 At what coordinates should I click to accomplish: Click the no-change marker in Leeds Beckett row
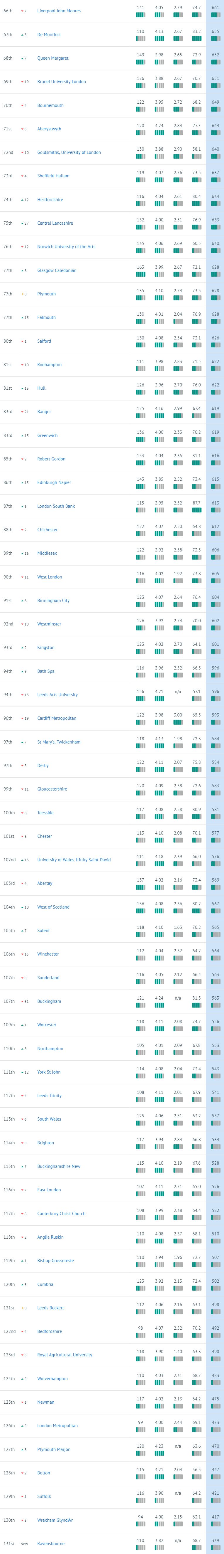[22, 1308]
